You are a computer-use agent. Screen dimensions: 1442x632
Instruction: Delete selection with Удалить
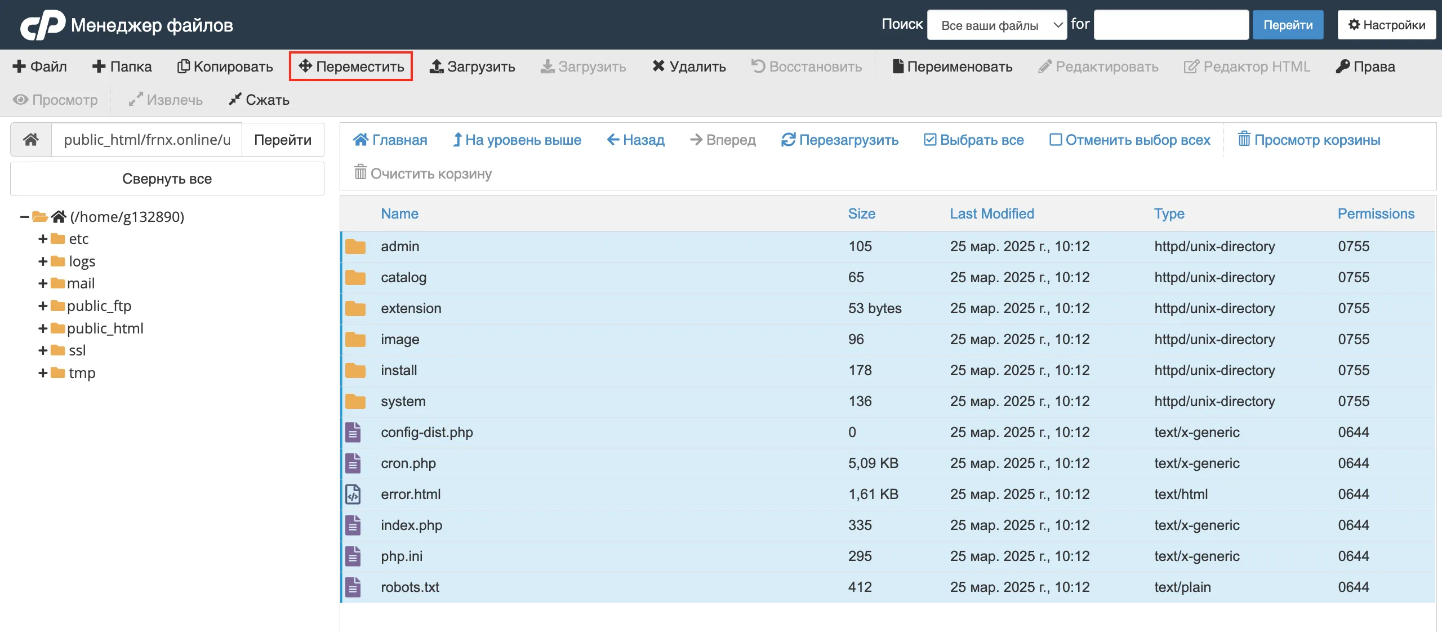tap(689, 66)
